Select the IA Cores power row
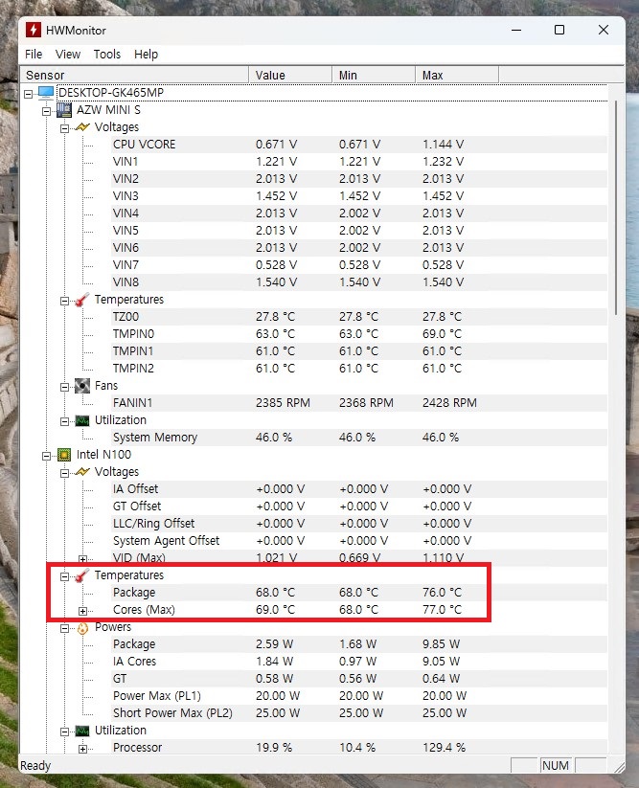 [x=359, y=662]
